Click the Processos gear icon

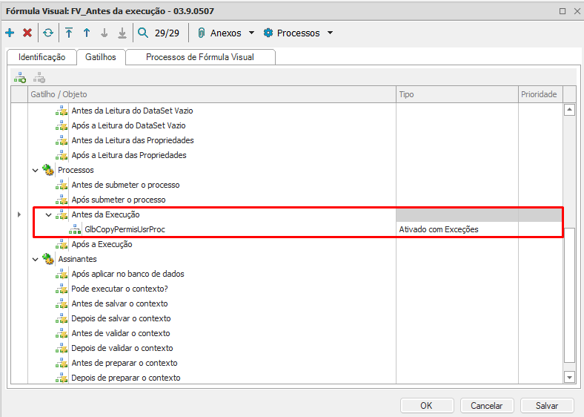(268, 33)
